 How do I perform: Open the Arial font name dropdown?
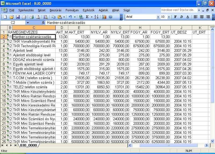pos(158,17)
